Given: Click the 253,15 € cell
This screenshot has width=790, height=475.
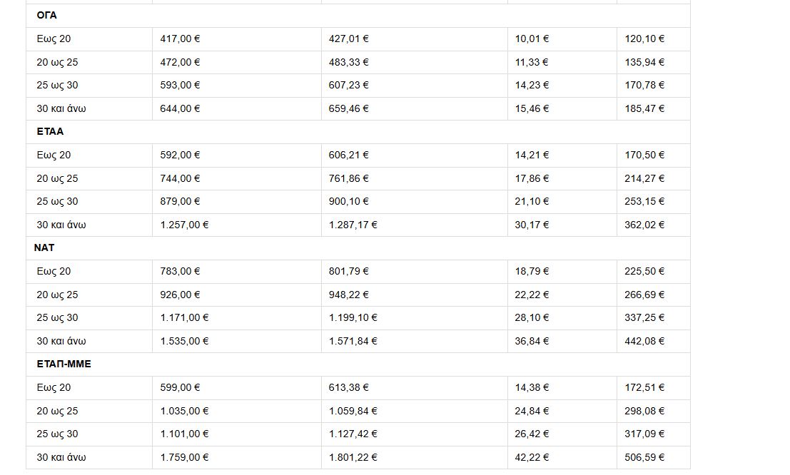Looking at the screenshot, I should coord(644,202).
